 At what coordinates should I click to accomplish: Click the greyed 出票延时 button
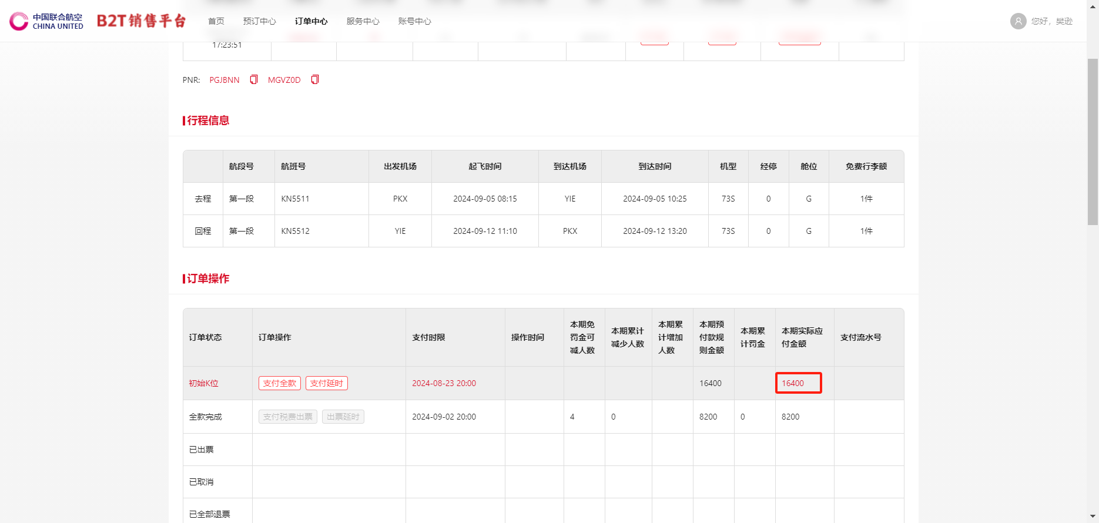click(x=343, y=417)
